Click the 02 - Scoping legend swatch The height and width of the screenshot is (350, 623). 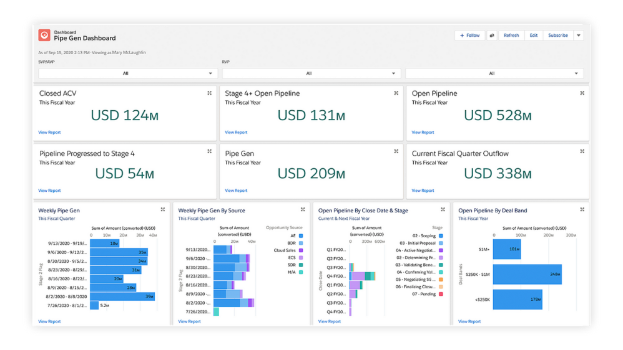pyautogui.click(x=441, y=236)
